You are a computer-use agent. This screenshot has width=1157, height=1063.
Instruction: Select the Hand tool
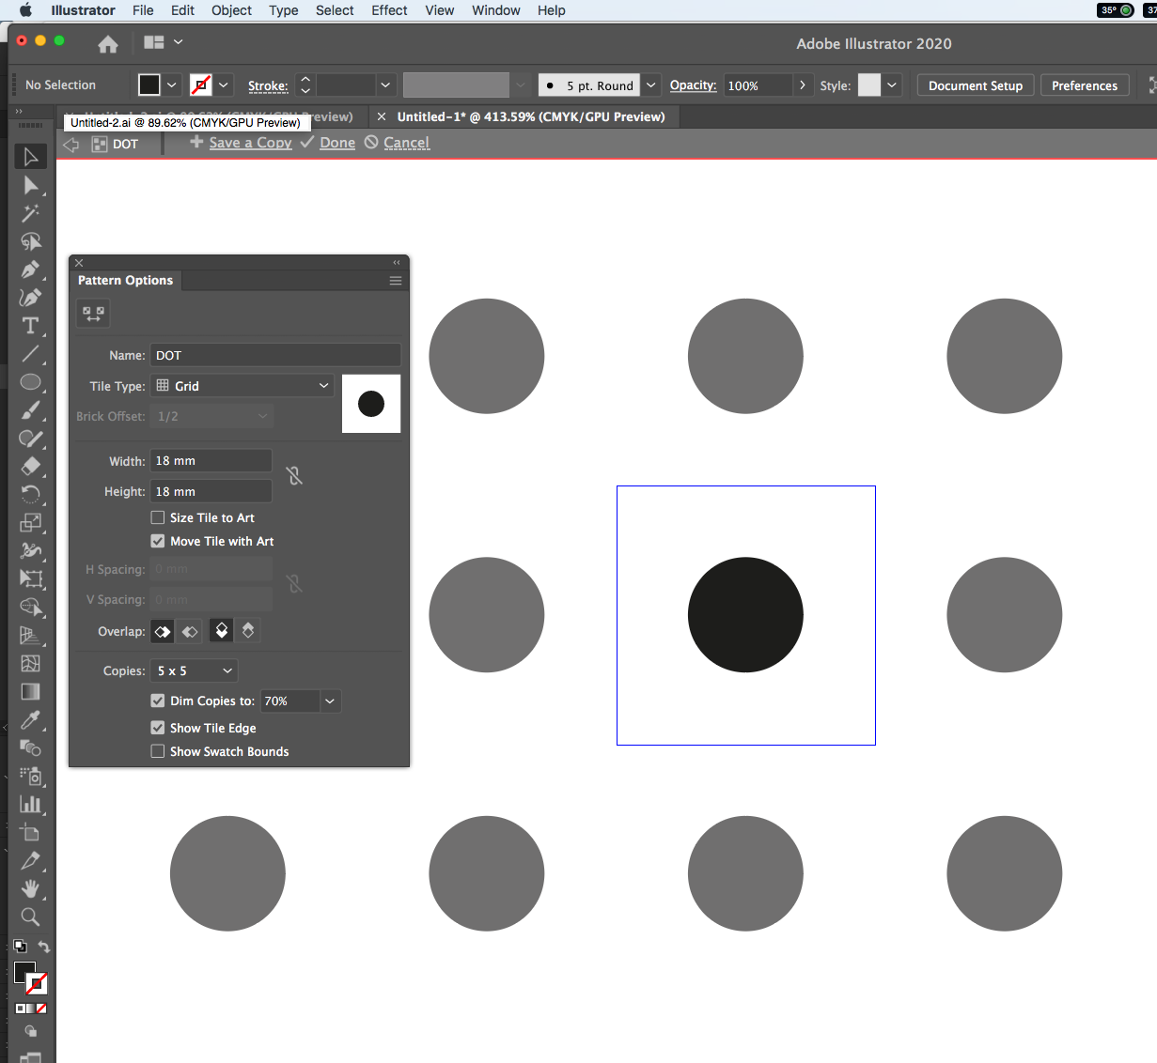[x=31, y=889]
